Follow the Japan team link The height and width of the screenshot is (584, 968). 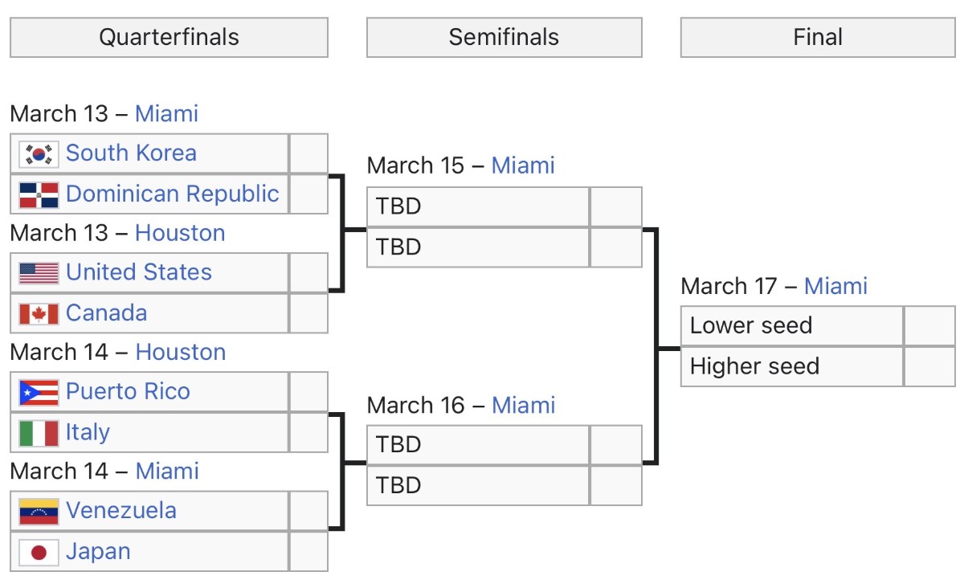point(98,552)
